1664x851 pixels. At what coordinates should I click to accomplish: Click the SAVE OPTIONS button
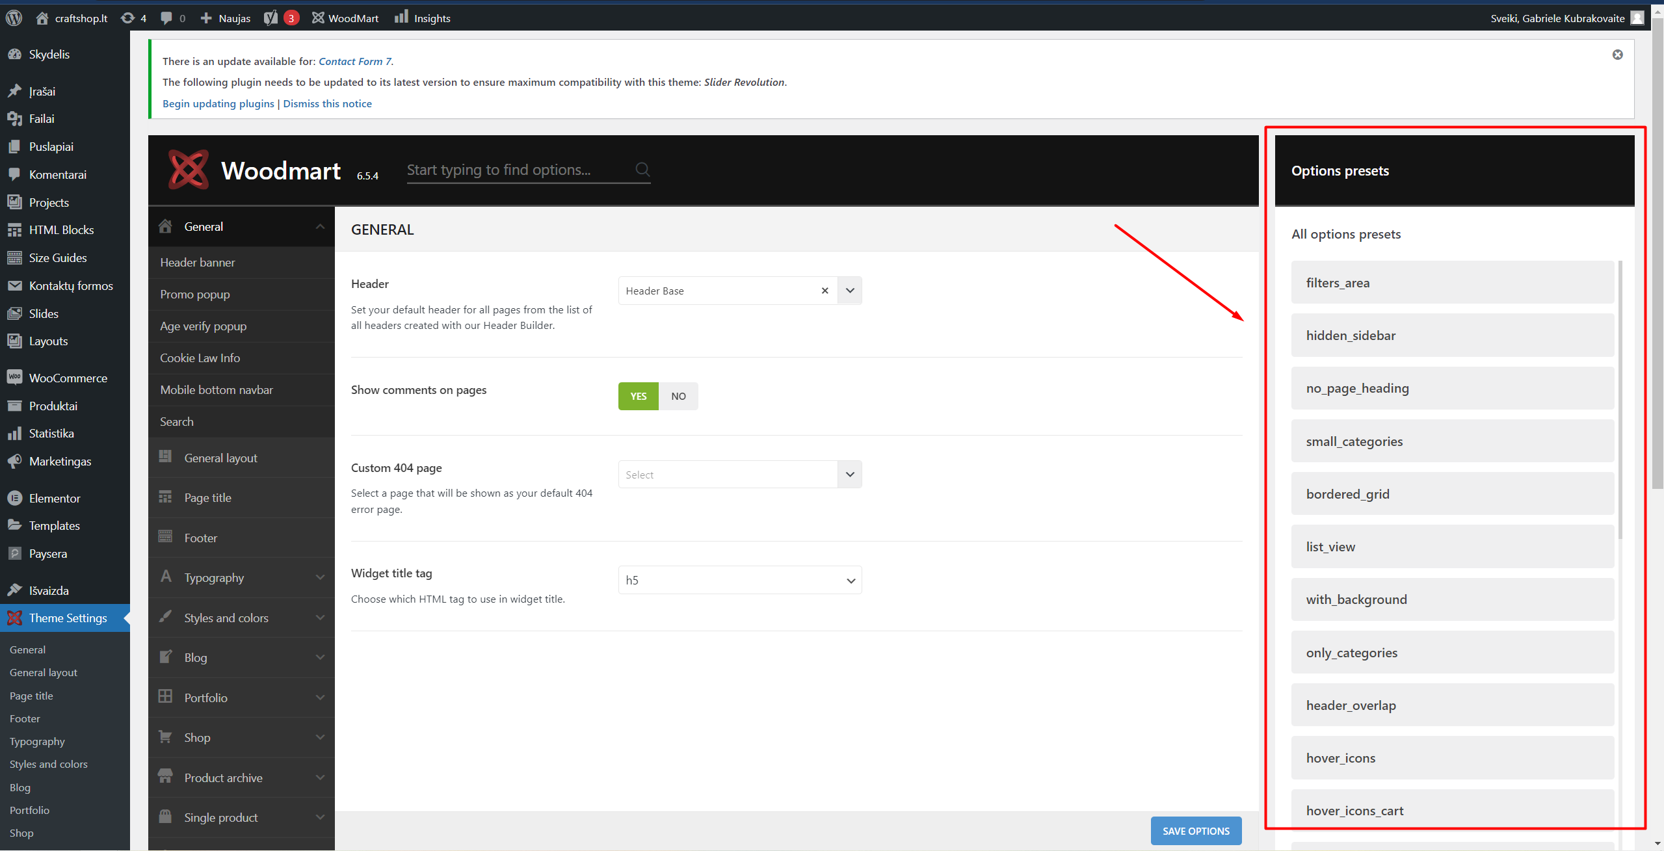tap(1196, 831)
